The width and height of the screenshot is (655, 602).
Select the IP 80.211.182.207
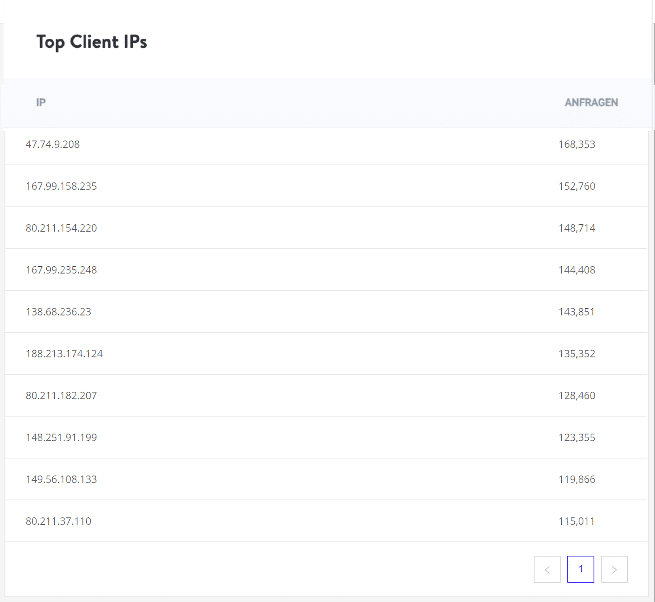62,395
